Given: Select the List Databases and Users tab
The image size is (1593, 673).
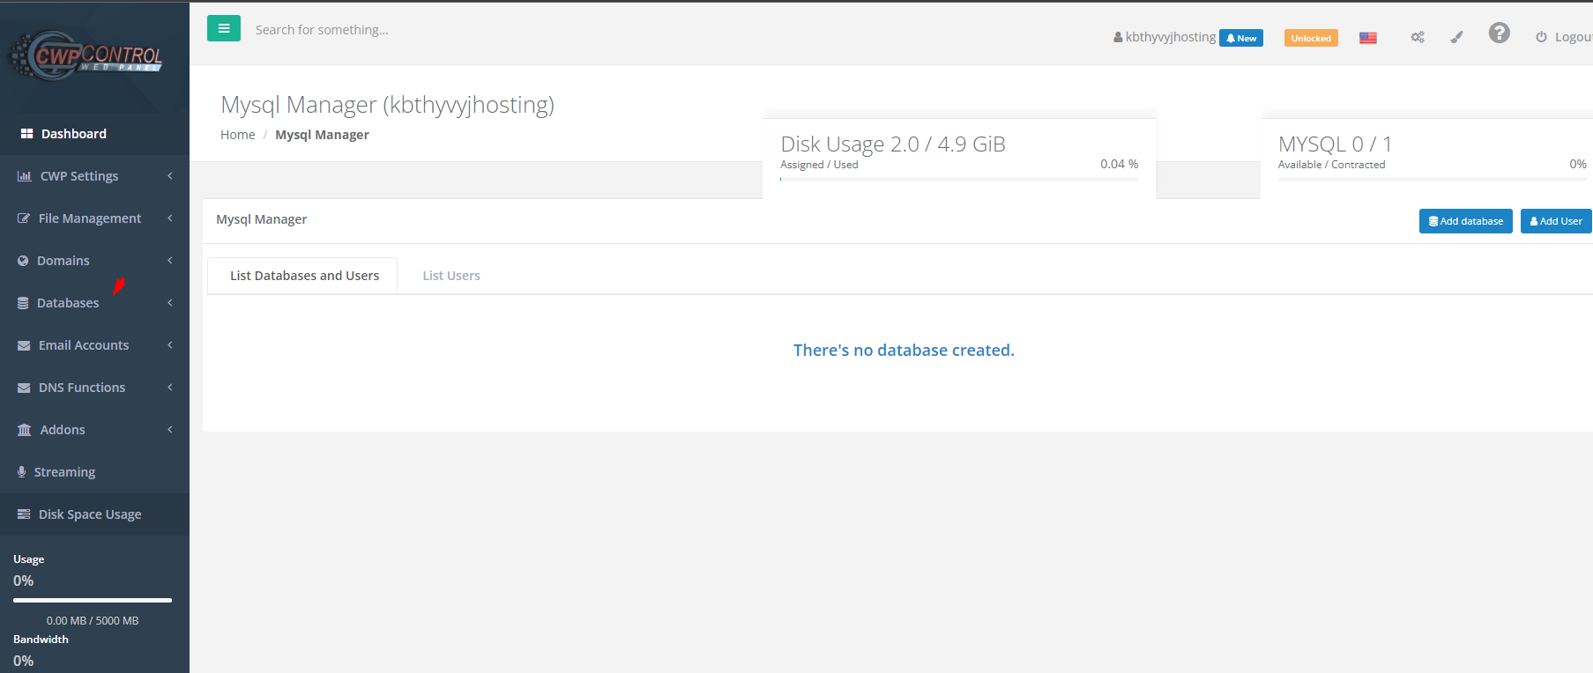Looking at the screenshot, I should [304, 276].
